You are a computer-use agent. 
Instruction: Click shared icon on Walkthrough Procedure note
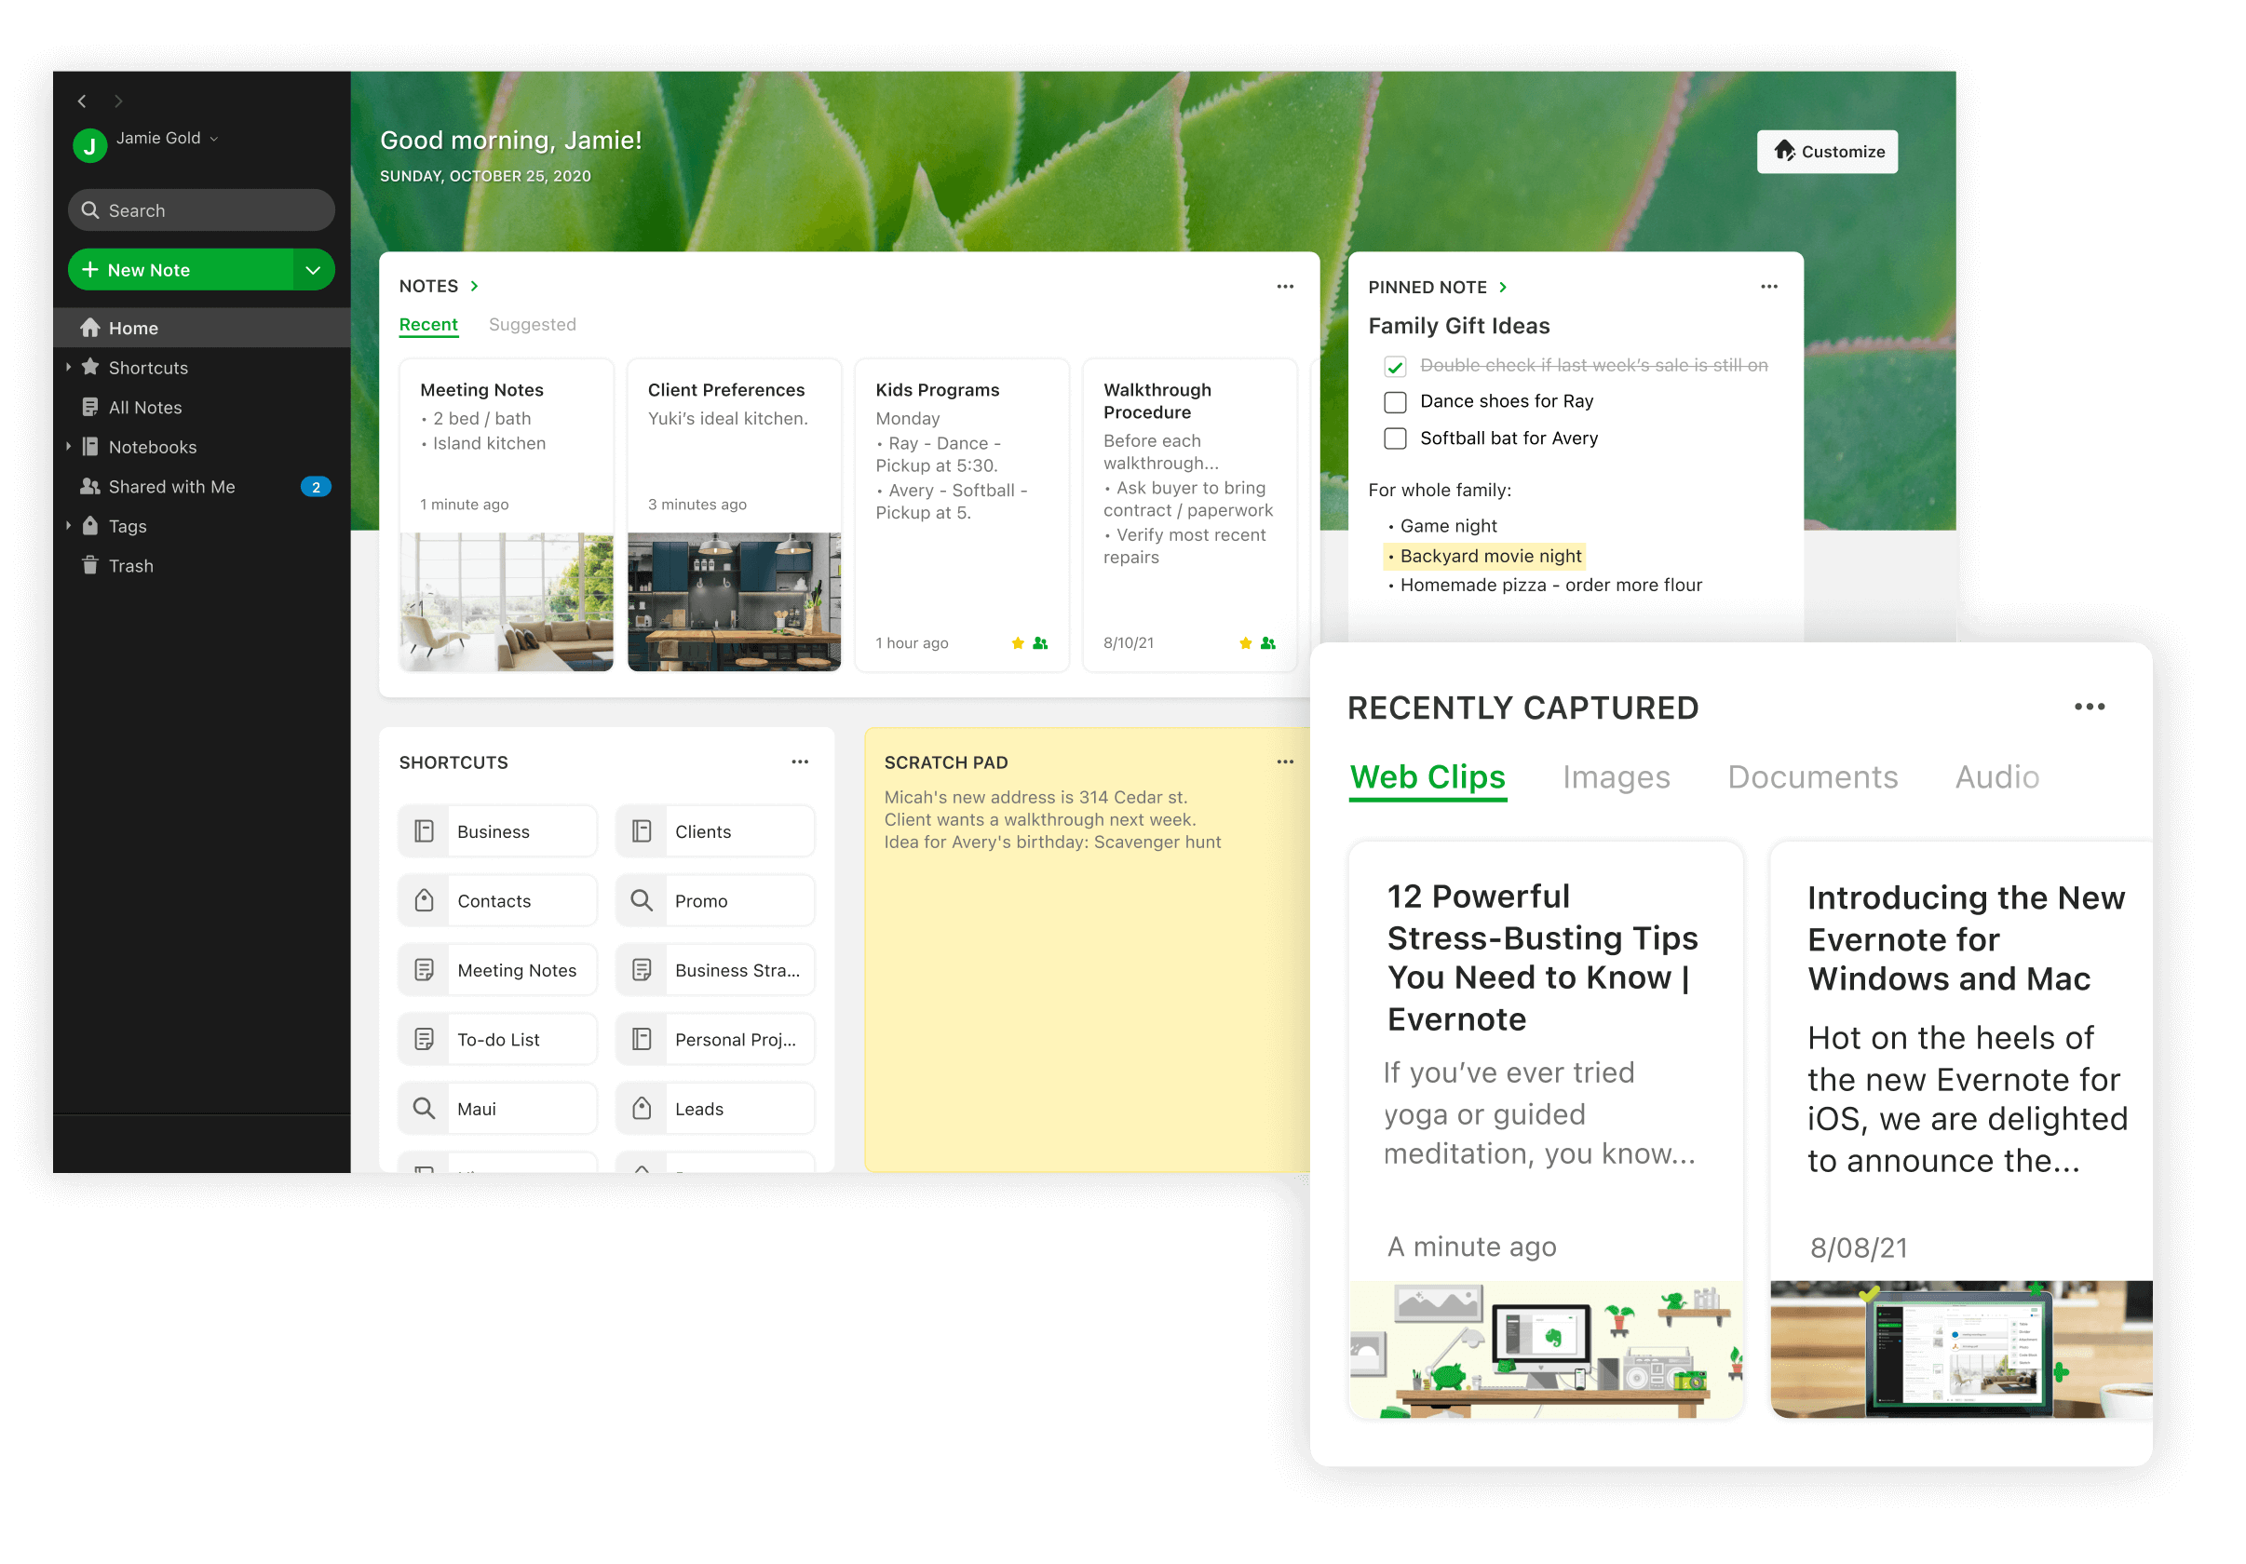(x=1269, y=642)
